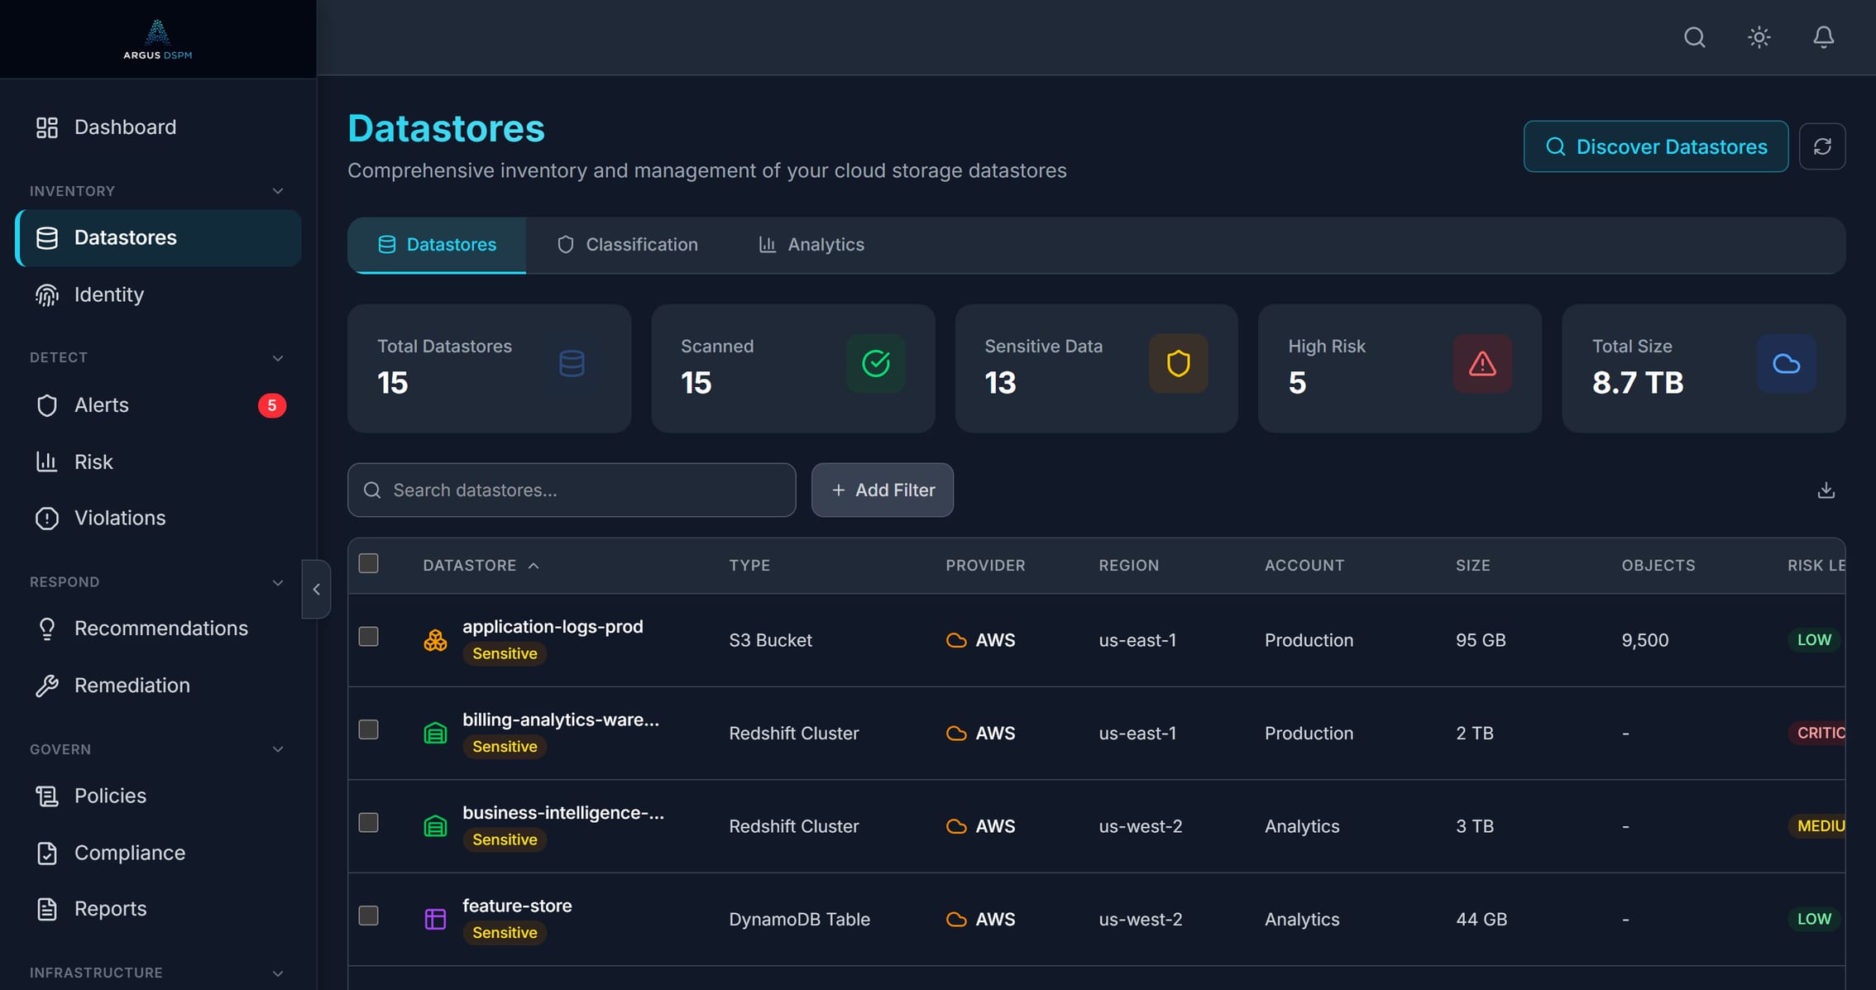
Task: Open Recommendations in the sidebar
Action: pyautogui.click(x=158, y=629)
